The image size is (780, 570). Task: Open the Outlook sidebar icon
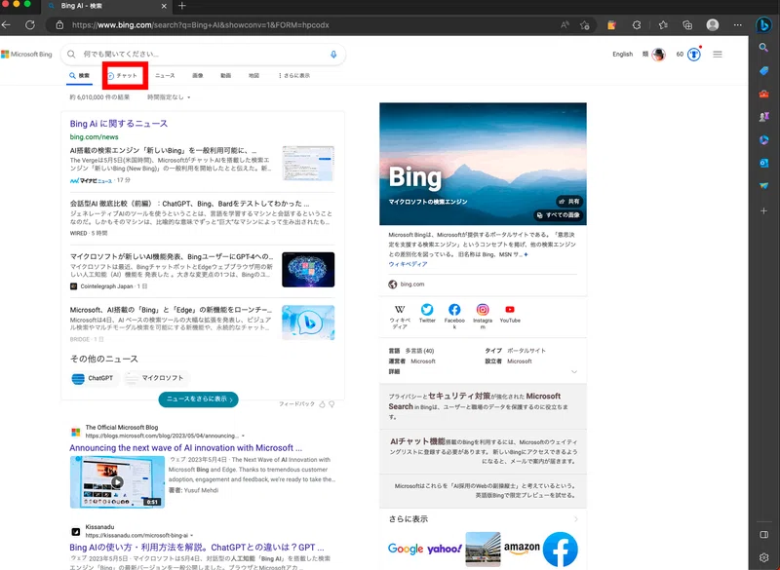[763, 163]
